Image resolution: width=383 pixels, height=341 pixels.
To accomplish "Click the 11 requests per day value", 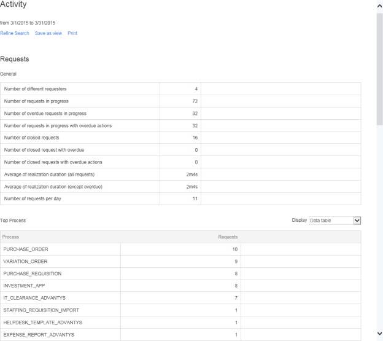I will click(x=195, y=198).
